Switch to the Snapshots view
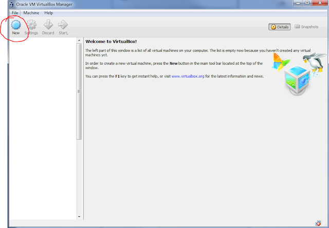329x228 pixels. (306, 27)
